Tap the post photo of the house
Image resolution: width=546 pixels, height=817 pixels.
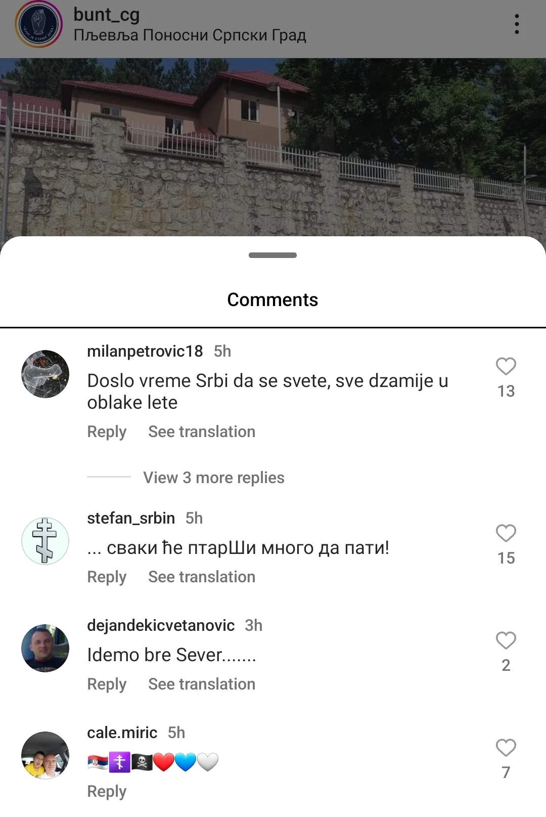273,147
